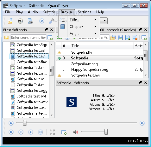151x147 pixels.
Task: Click the new playlist window icon
Action: click(144, 37)
